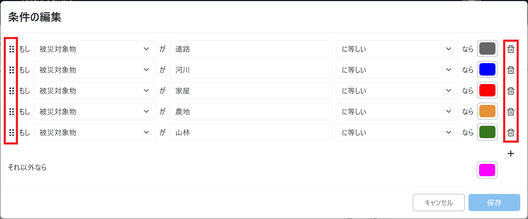This screenshot has width=528, height=219.
Task: Expand に等しい operator dropdown for 山林
Action: [397, 132]
